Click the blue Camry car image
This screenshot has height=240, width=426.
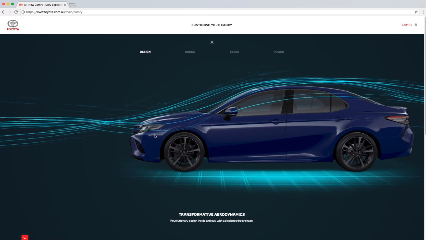[272, 129]
